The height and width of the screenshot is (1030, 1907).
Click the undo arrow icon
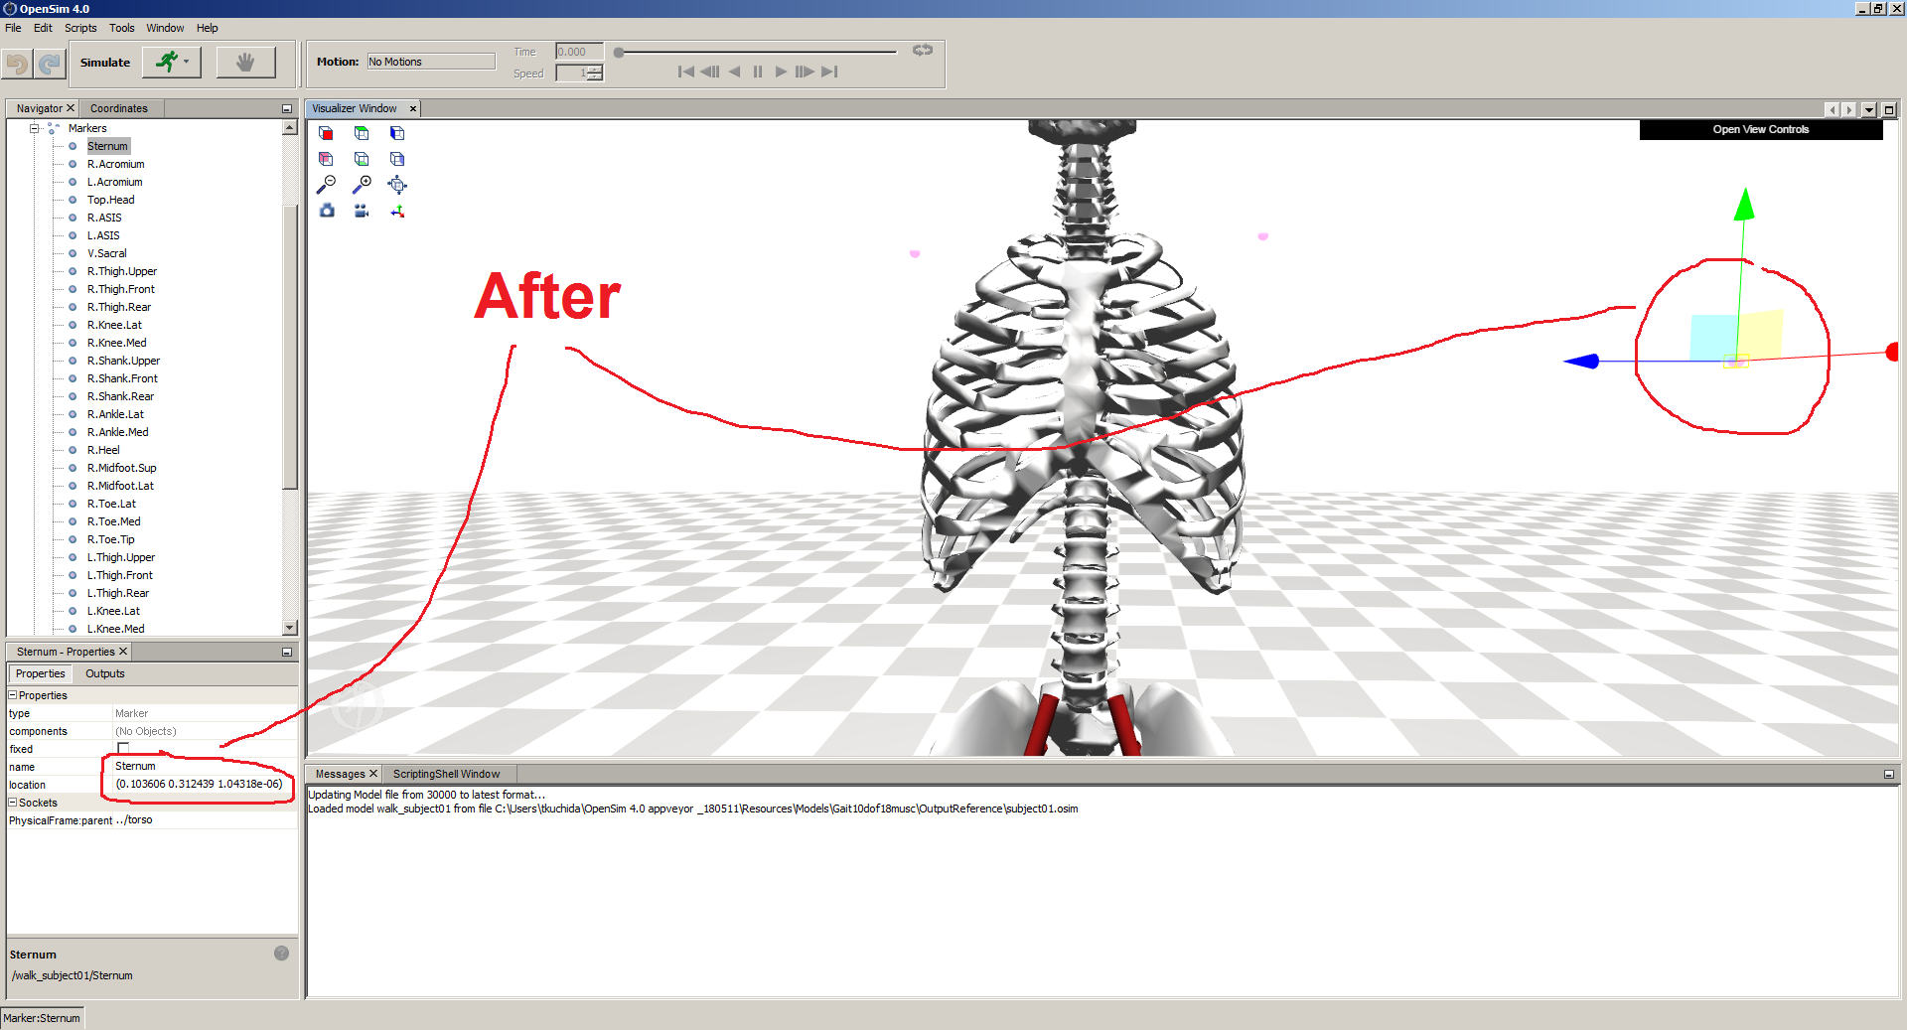pyautogui.click(x=17, y=63)
